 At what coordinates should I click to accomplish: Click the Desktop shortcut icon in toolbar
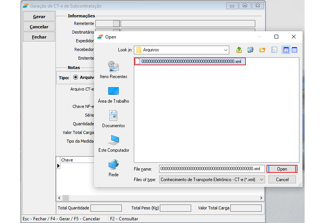click(x=250, y=50)
